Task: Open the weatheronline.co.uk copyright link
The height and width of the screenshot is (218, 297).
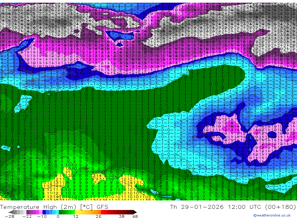Action: tap(272, 215)
